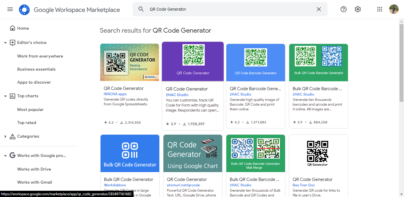Open QR Code Generator Using Google Chart thumbnail
Screen dimensions: 404x197
(x=193, y=153)
